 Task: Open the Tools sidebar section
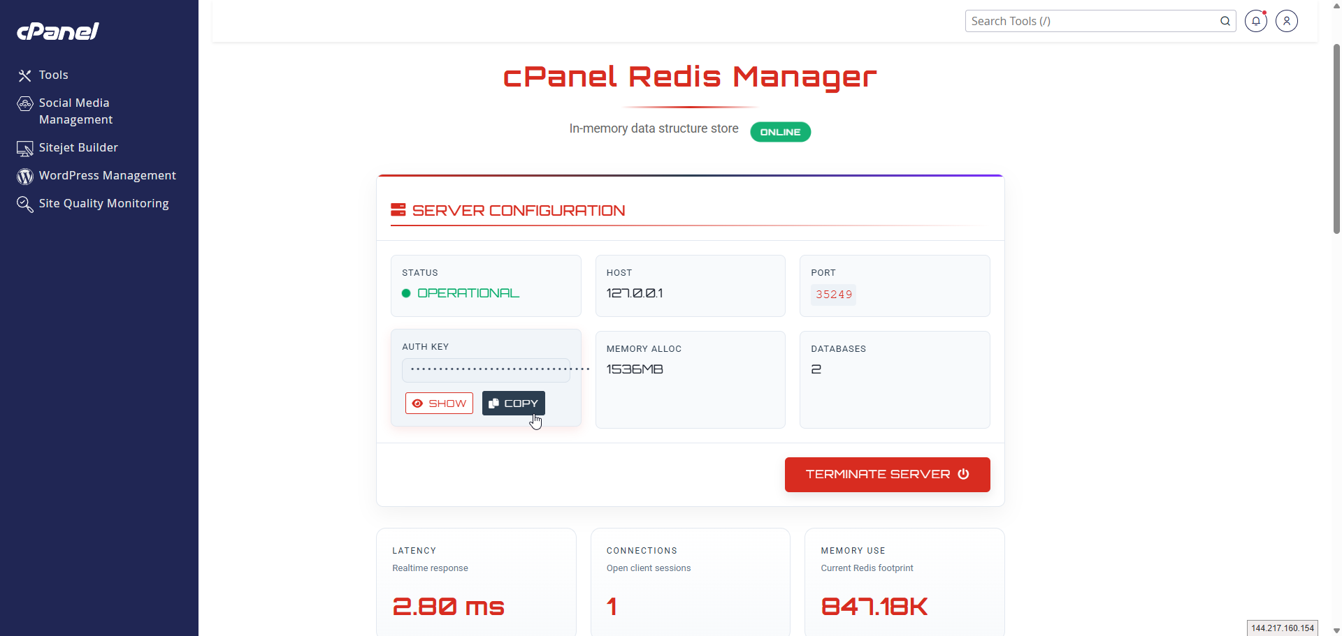55,75
